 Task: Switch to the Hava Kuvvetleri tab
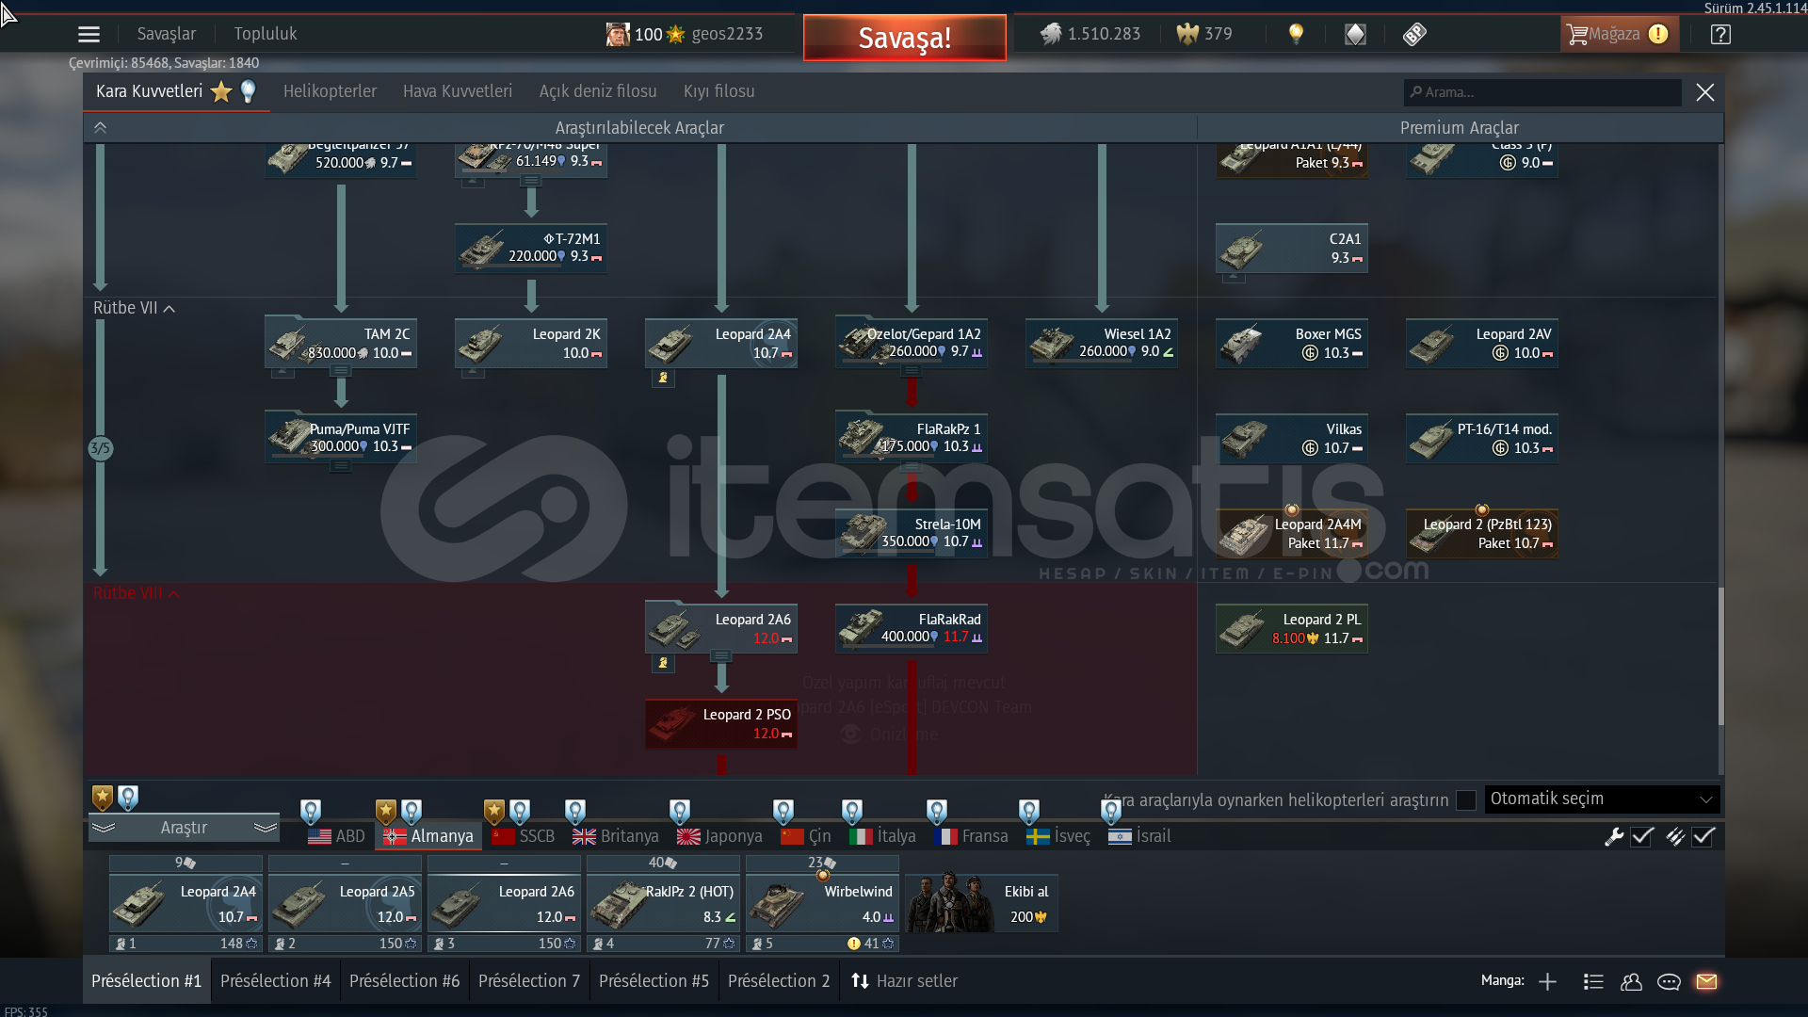[458, 91]
